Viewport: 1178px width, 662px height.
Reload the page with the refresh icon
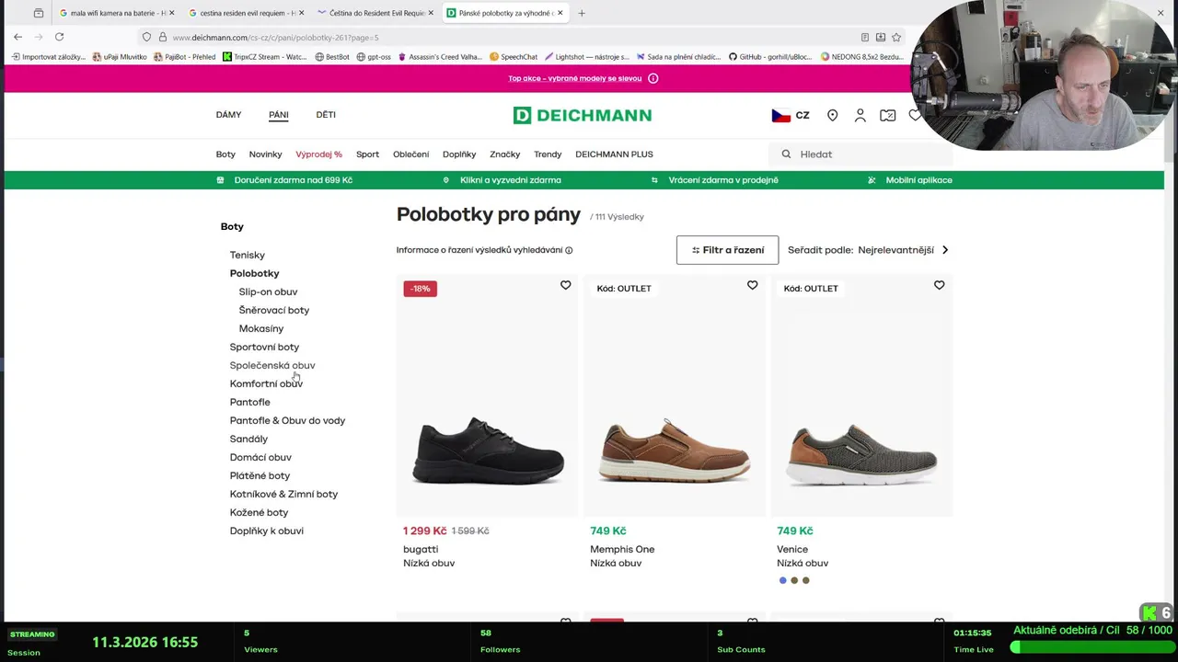[59, 37]
